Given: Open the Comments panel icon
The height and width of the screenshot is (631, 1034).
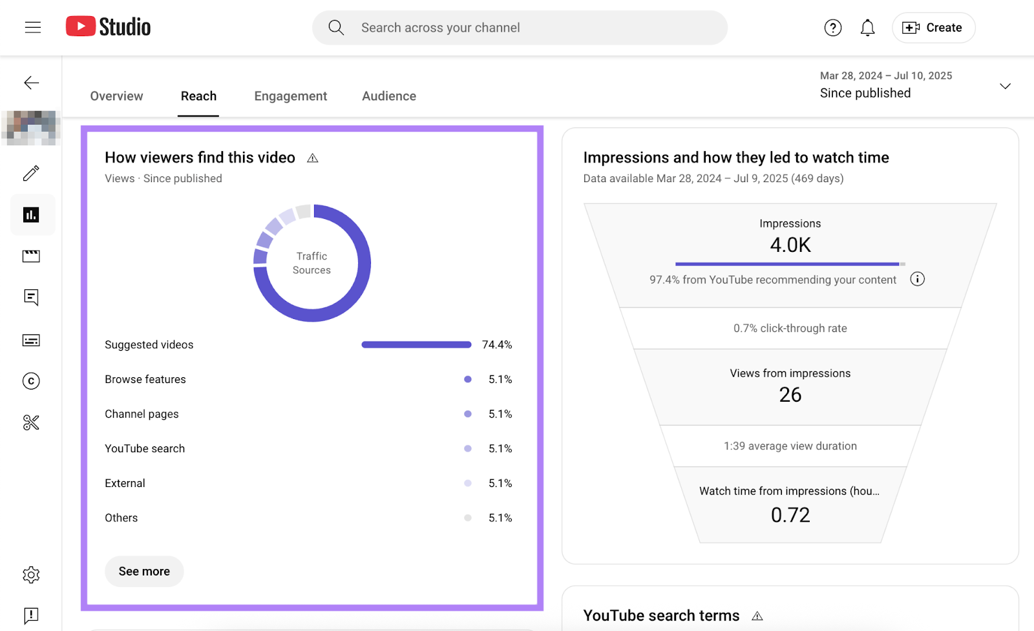Looking at the screenshot, I should pos(31,297).
